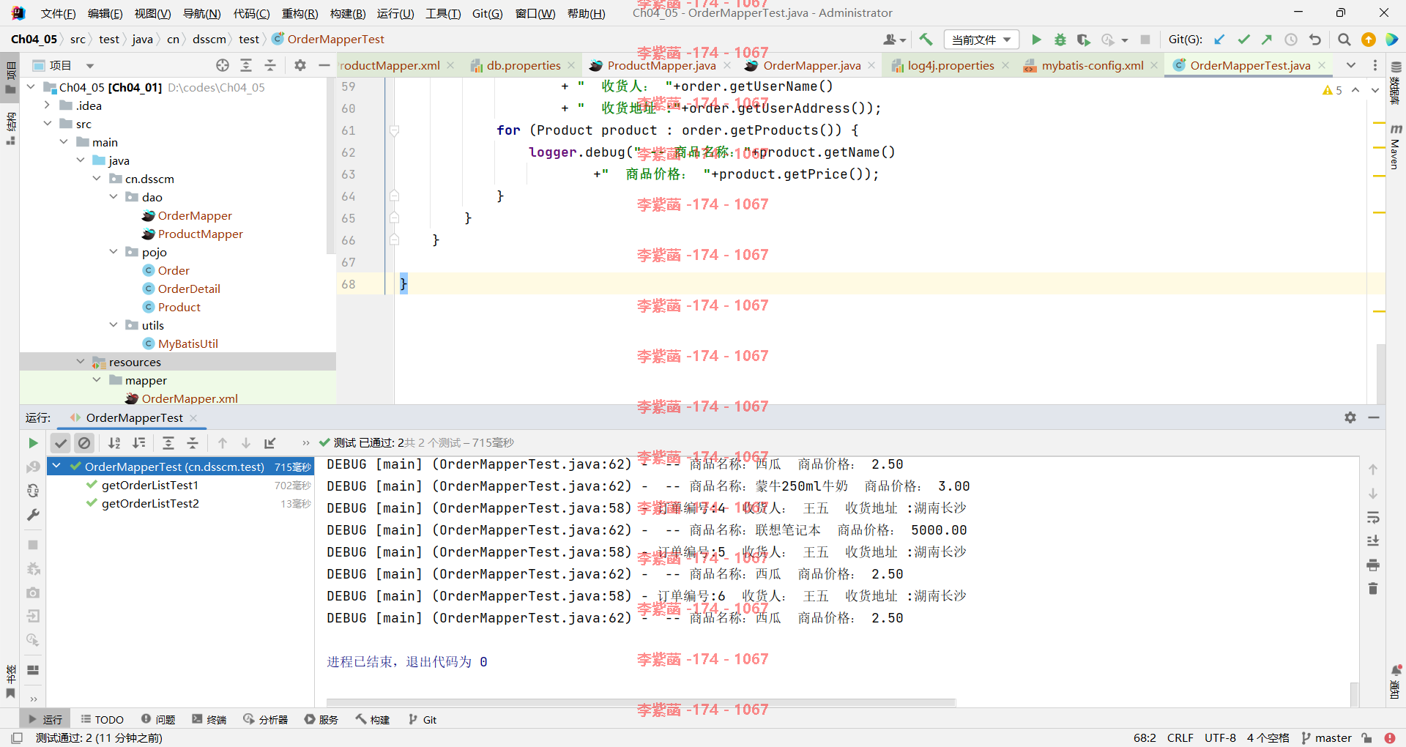This screenshot has height=747, width=1406.
Task: Print console output icon
Action: coord(1373,565)
